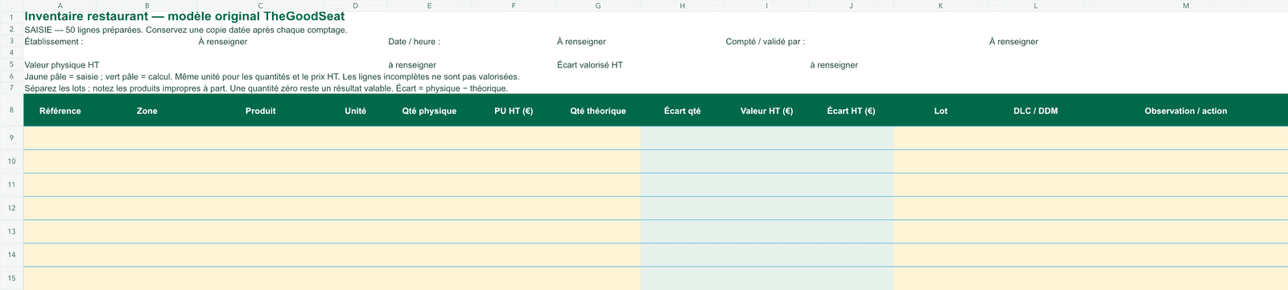Select entire column H via its letter header
Screen dimensions: 1288x290
(x=683, y=6)
